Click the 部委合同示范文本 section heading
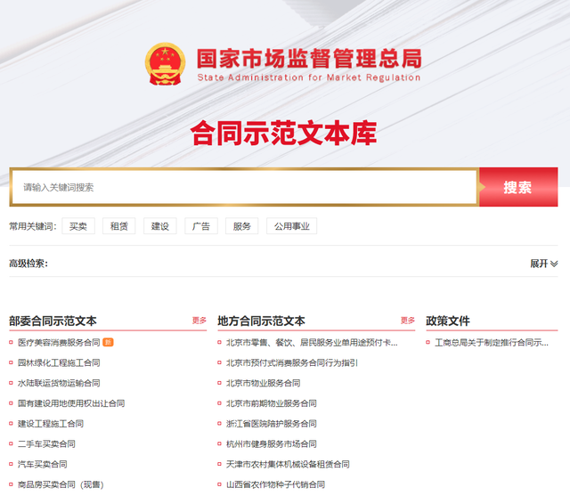Image resolution: width=570 pixels, height=504 pixels. [x=53, y=321]
